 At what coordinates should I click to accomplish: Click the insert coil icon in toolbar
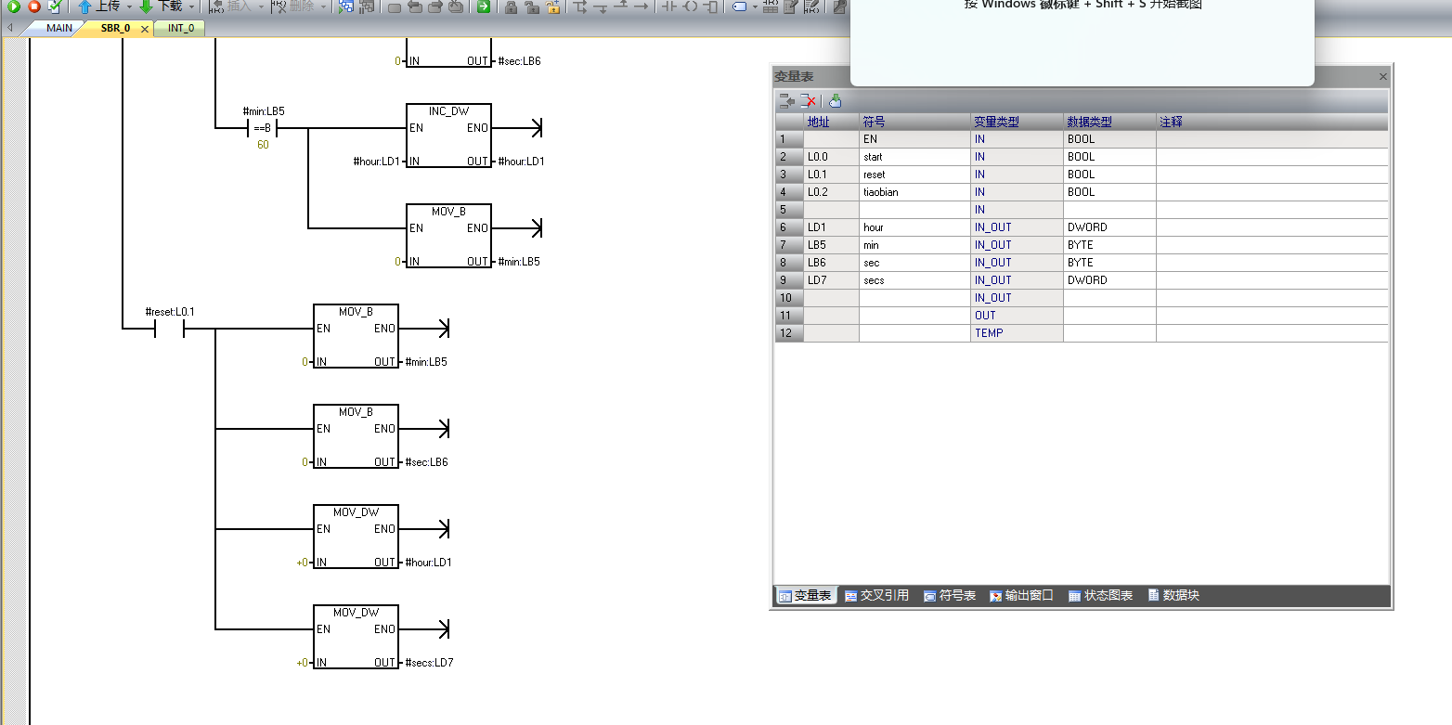click(x=690, y=6)
